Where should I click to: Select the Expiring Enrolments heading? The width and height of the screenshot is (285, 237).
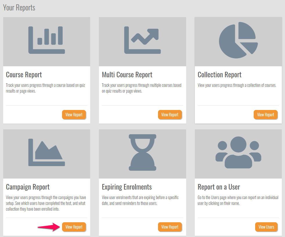[127, 187]
